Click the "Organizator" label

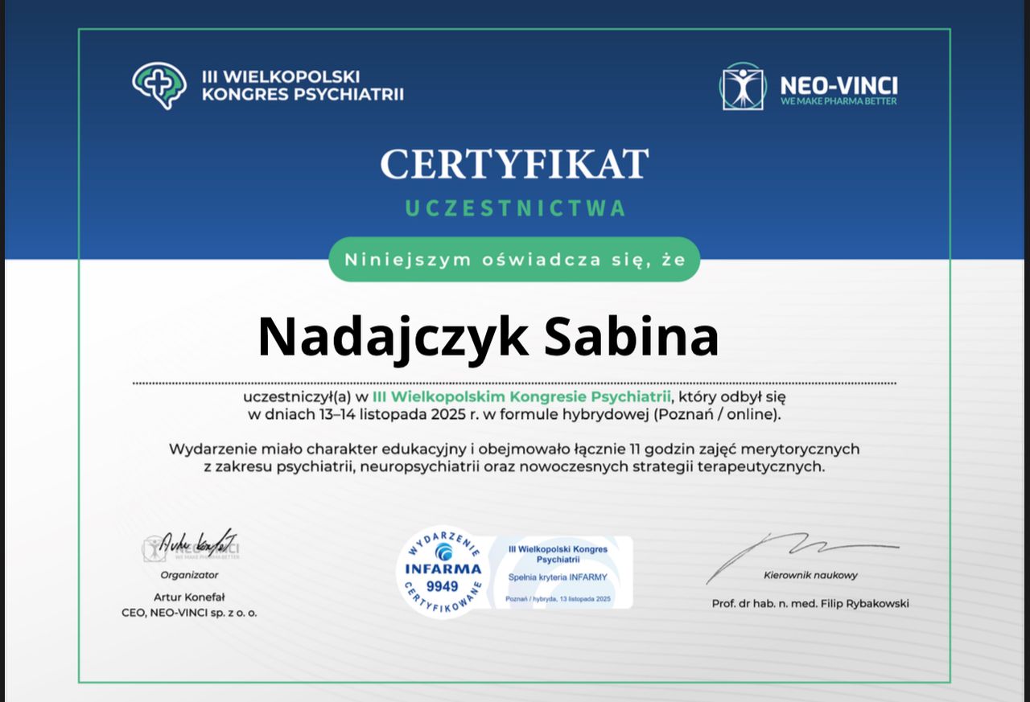coord(189,575)
